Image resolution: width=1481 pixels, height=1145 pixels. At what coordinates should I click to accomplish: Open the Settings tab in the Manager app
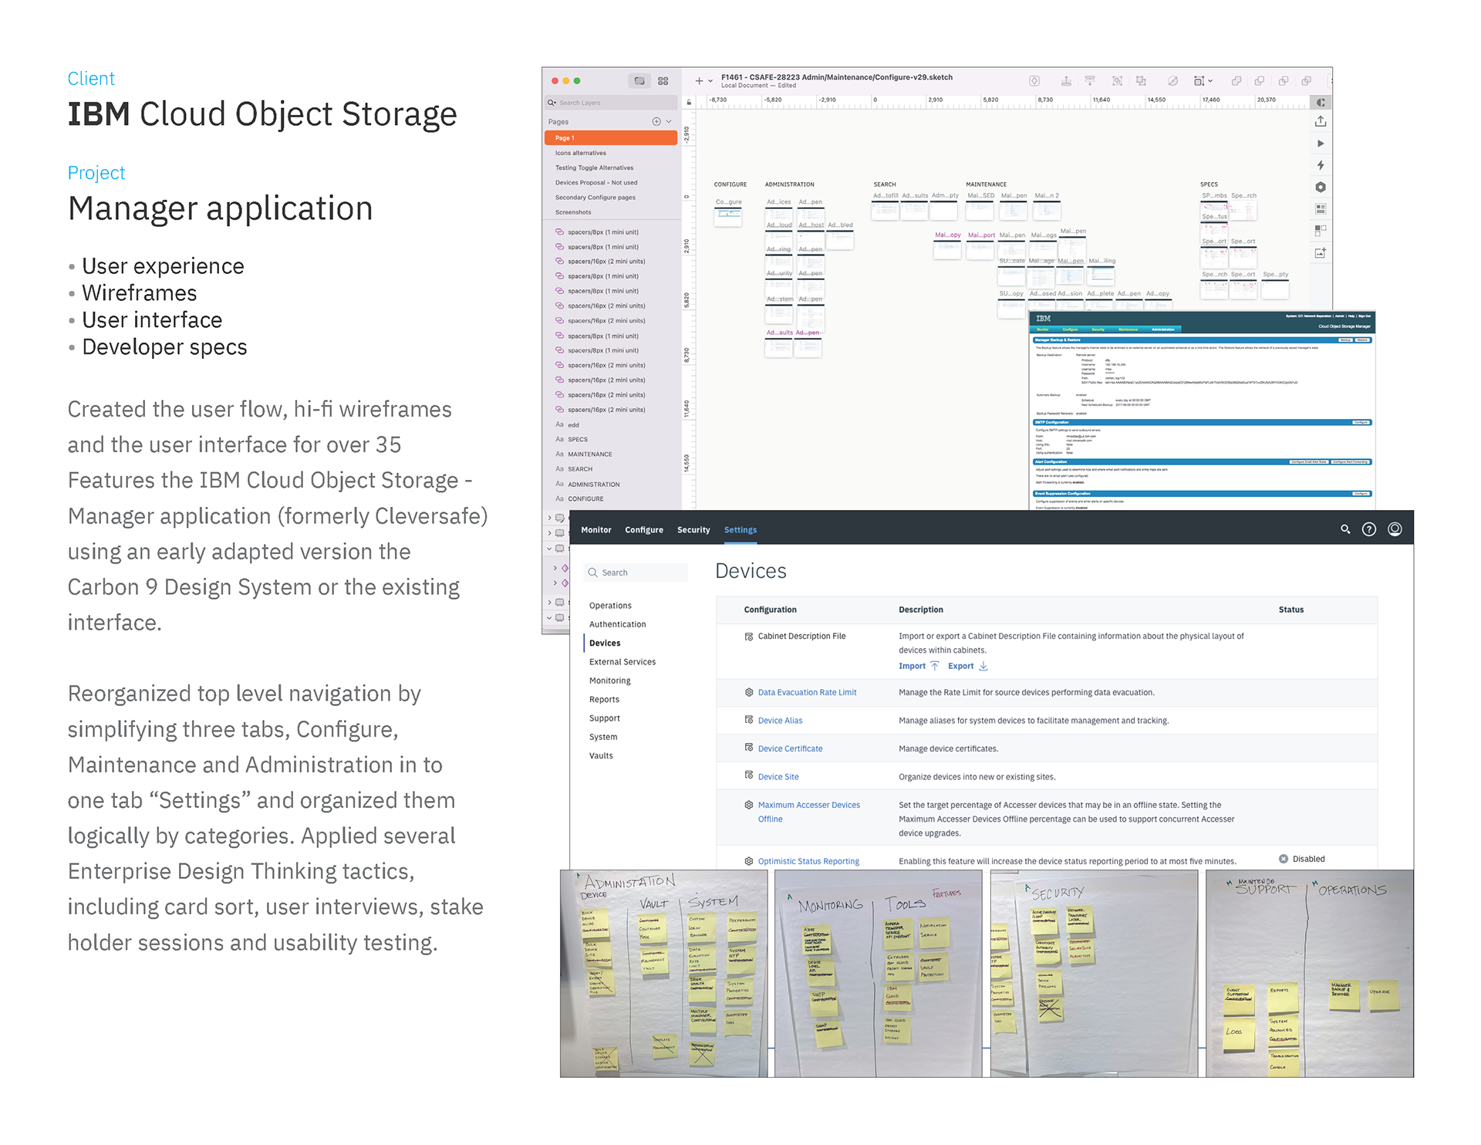coord(740,530)
